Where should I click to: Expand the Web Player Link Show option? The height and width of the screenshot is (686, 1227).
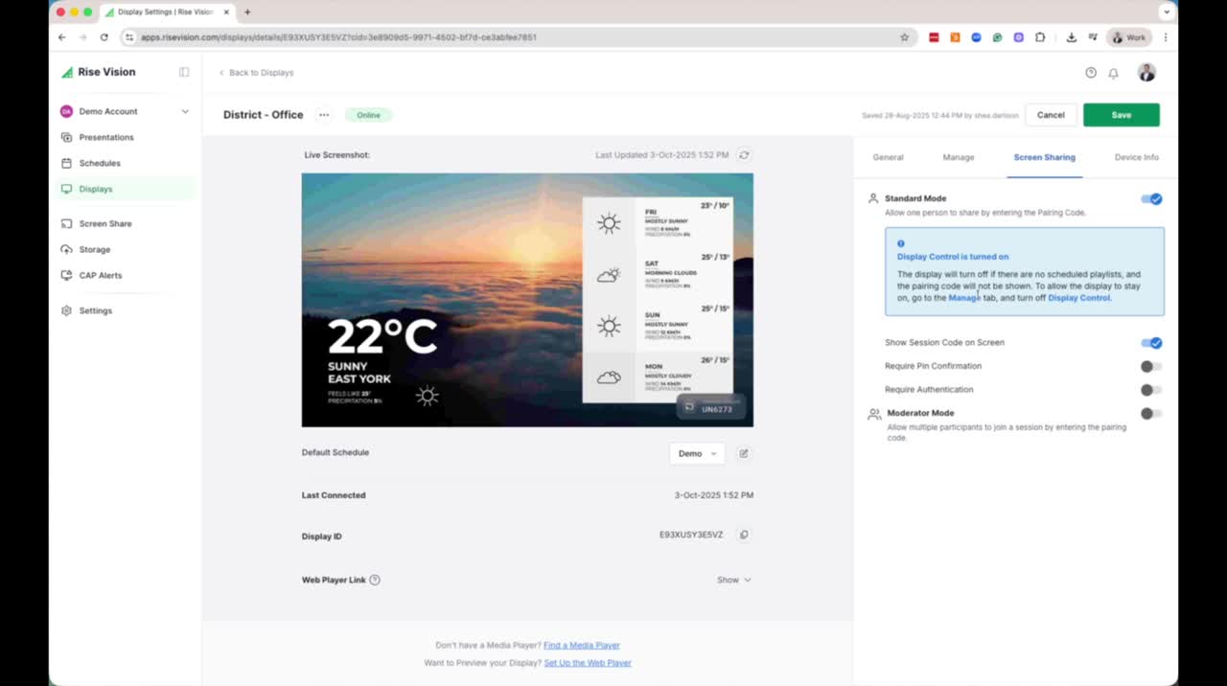click(734, 580)
